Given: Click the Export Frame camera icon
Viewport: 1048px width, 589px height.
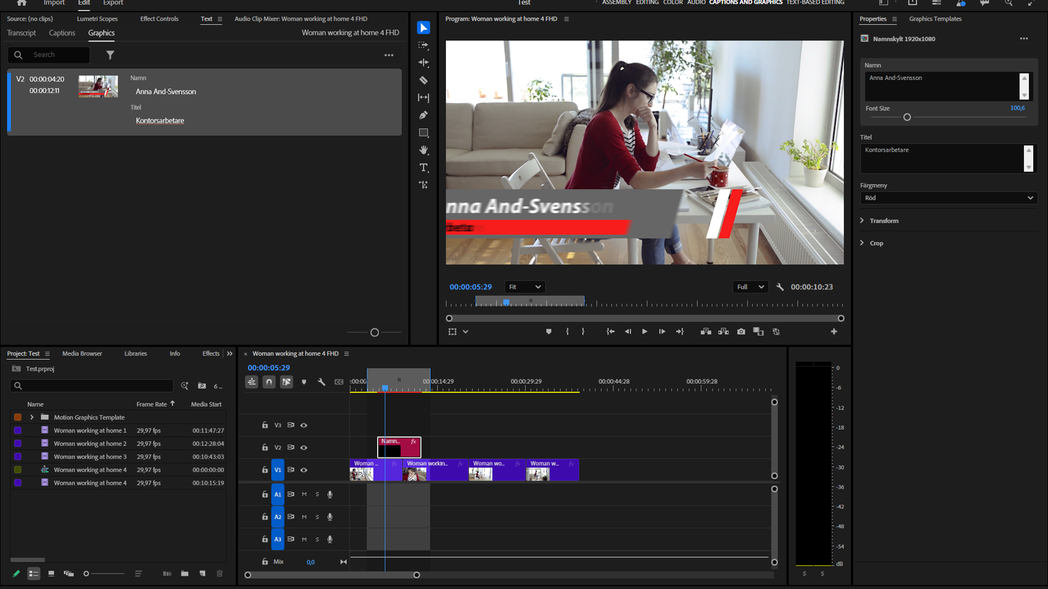Looking at the screenshot, I should pyautogui.click(x=741, y=332).
